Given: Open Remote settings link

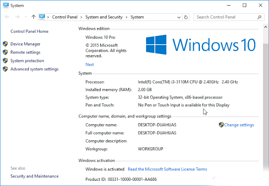Looking at the screenshot, I should coord(25,52).
